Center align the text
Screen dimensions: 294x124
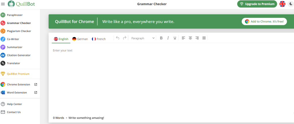pos(190,38)
